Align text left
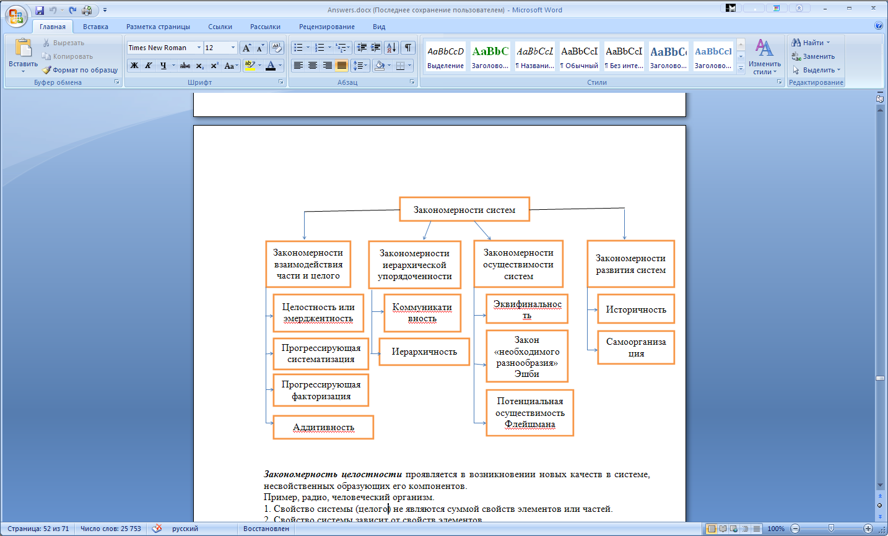 point(298,66)
